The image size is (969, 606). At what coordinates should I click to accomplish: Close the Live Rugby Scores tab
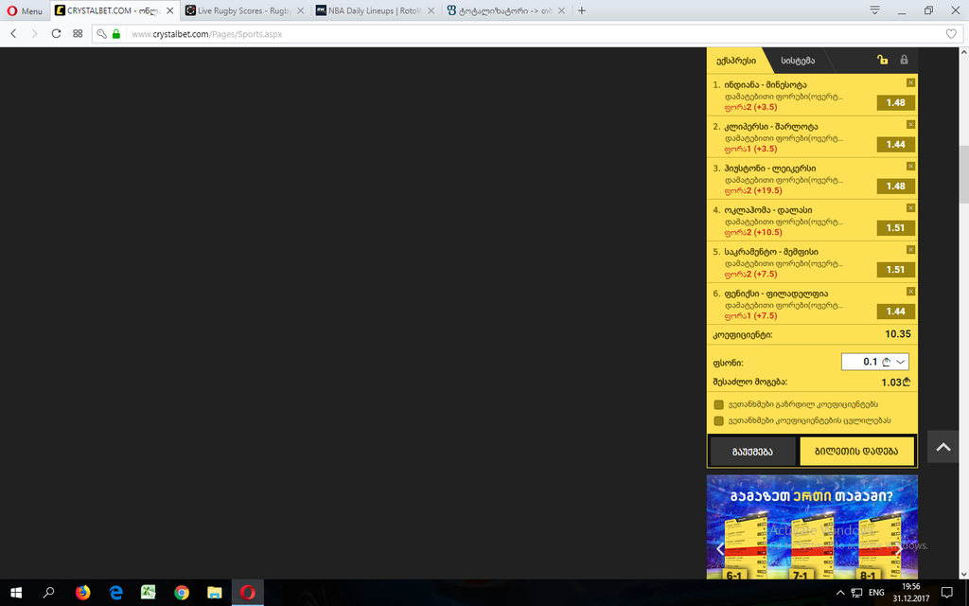(300, 10)
